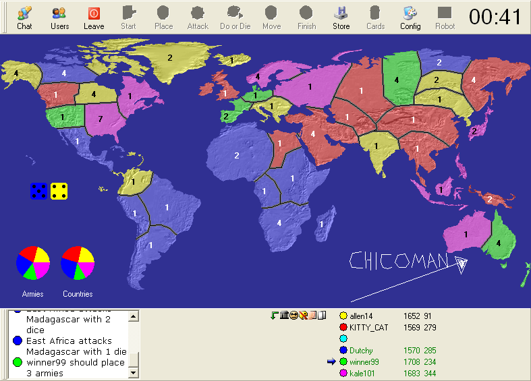
Task: Click the Armies pie chart
Action: [33, 263]
